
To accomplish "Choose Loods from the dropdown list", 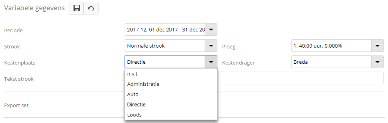I will tap(171, 114).
